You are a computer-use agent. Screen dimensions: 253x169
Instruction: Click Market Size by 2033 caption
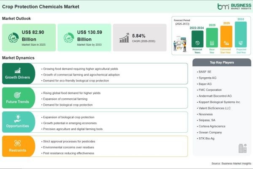(89, 45)
